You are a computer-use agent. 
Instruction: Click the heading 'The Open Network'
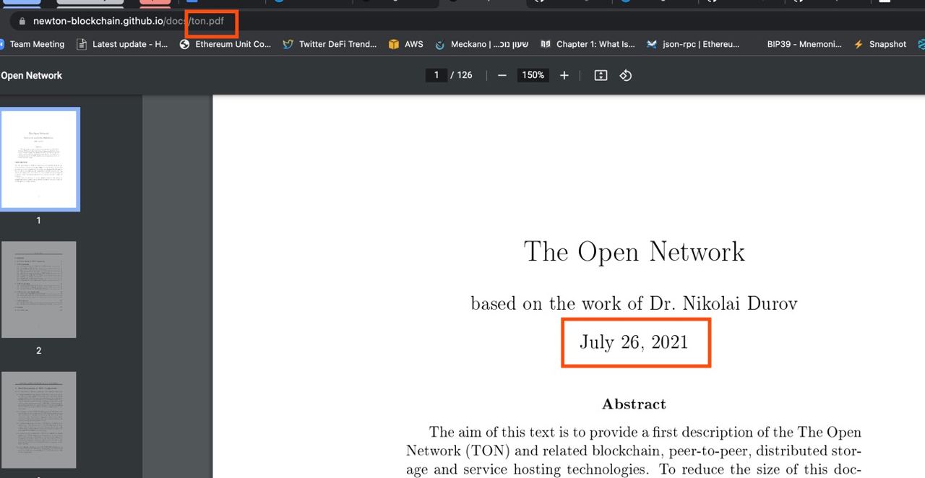[x=634, y=251]
